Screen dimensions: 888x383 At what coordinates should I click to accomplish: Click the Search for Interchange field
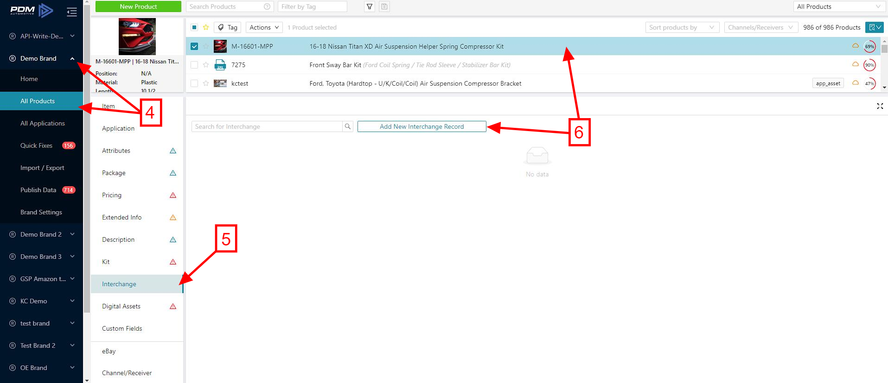(267, 126)
